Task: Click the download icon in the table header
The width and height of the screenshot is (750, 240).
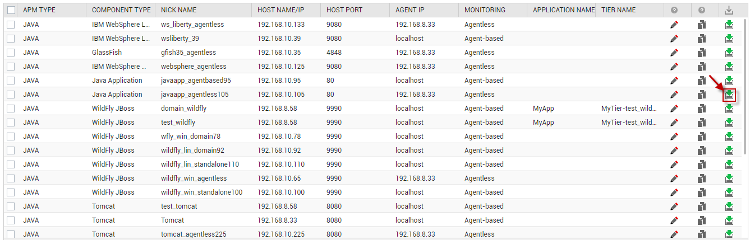Action: pos(729,10)
